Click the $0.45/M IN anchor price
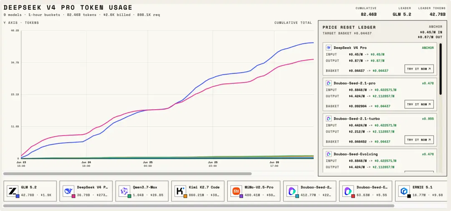Image resolution: width=451 pixels, height=211 pixels. point(431,32)
